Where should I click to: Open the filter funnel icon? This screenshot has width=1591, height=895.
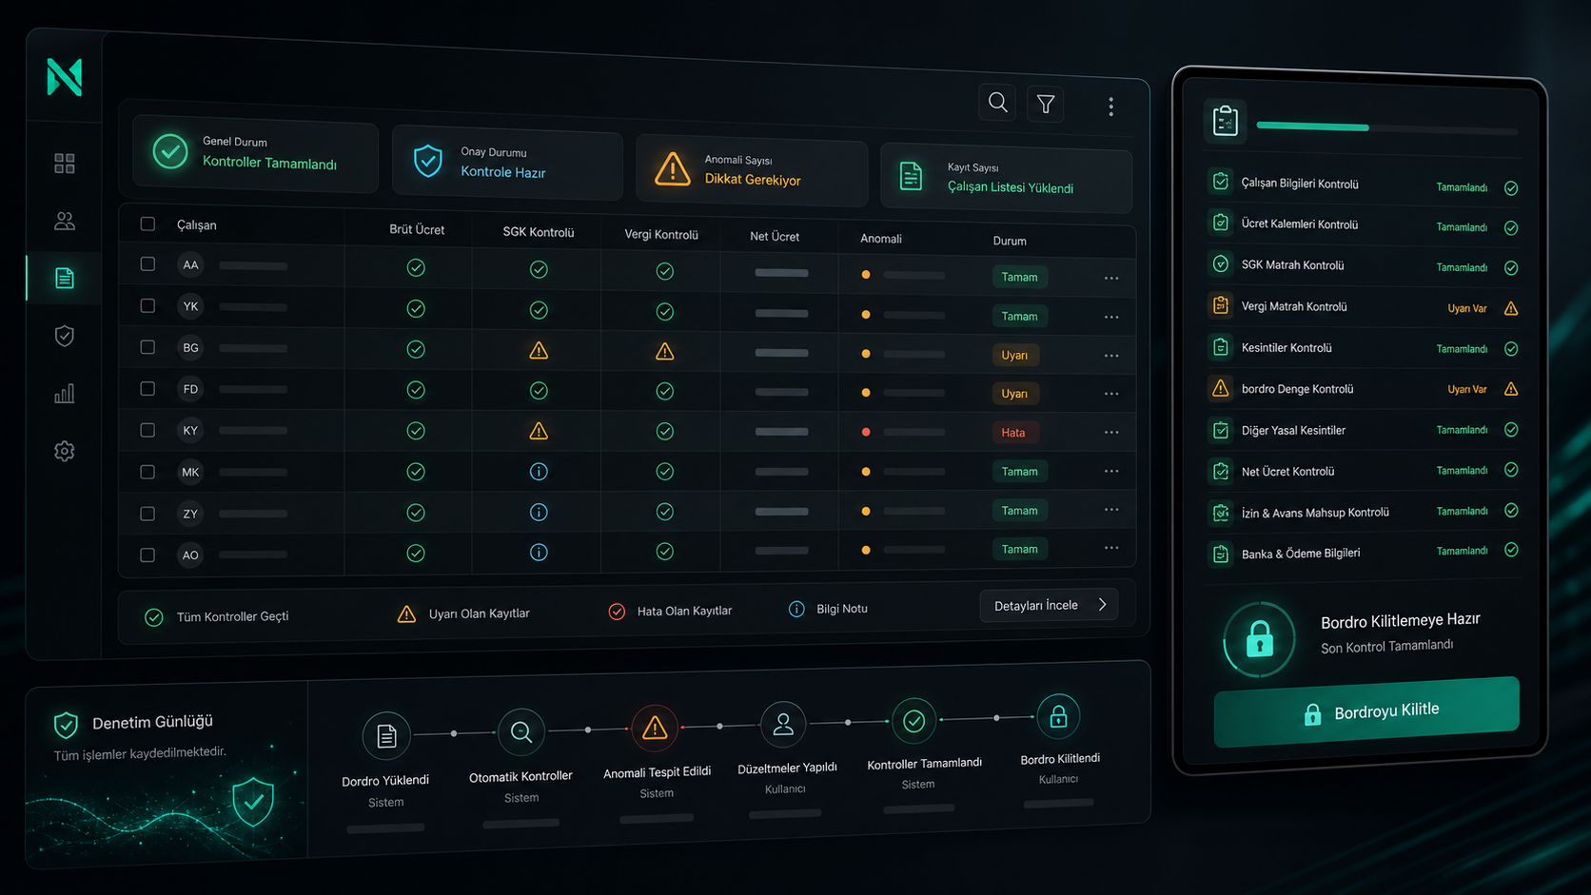1045,105
